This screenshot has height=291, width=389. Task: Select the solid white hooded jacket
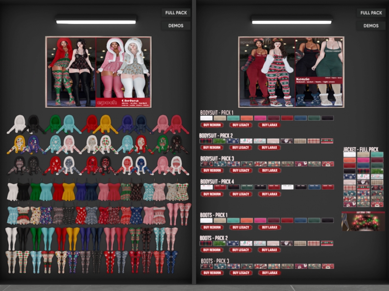coord(18,124)
